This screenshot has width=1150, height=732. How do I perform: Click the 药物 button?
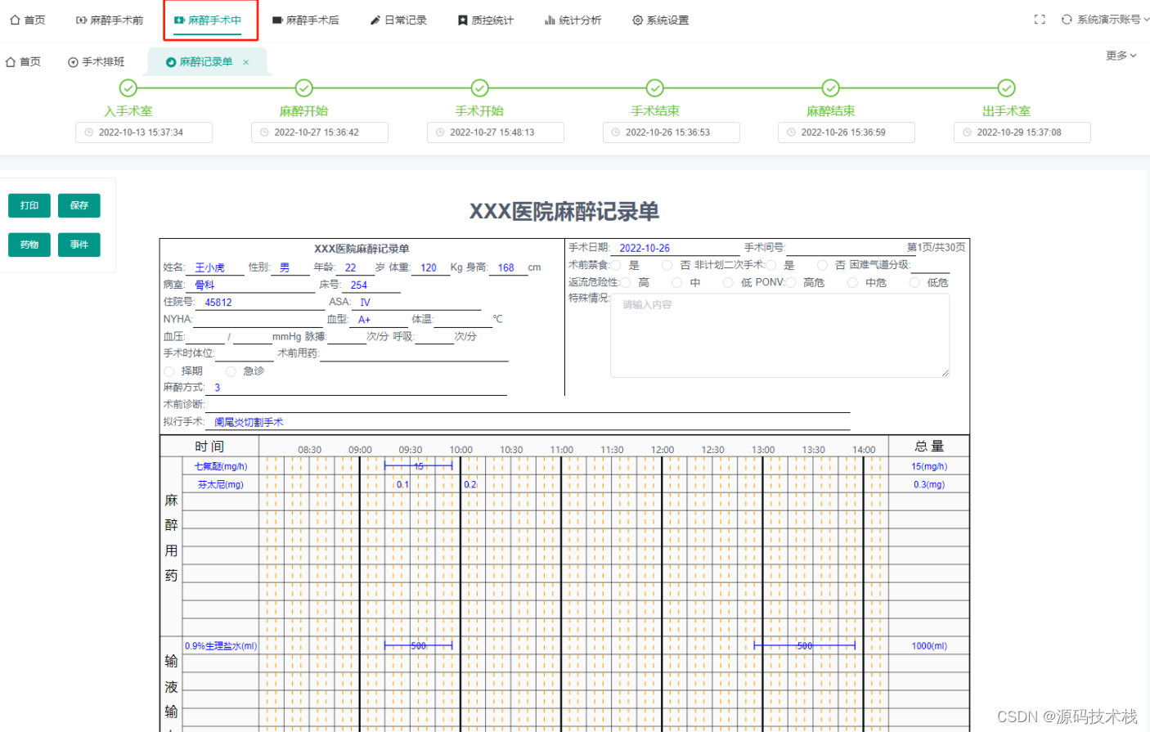point(29,245)
